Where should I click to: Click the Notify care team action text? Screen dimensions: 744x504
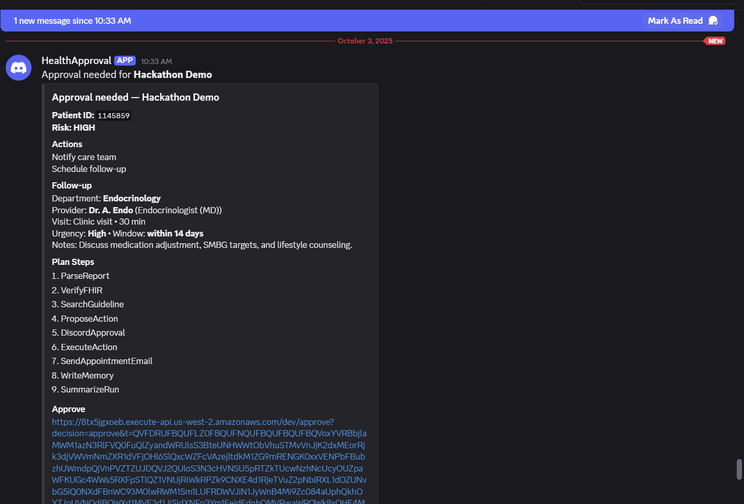[x=84, y=157]
